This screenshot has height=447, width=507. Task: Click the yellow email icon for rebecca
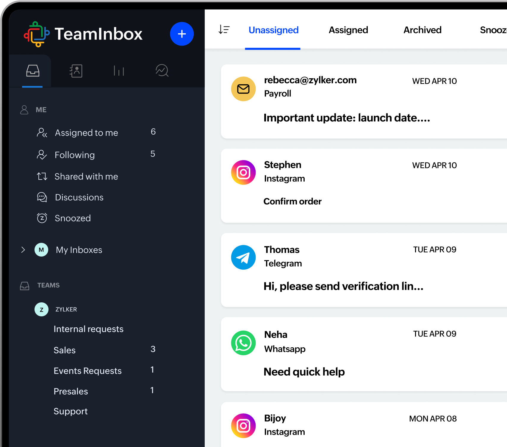243,89
